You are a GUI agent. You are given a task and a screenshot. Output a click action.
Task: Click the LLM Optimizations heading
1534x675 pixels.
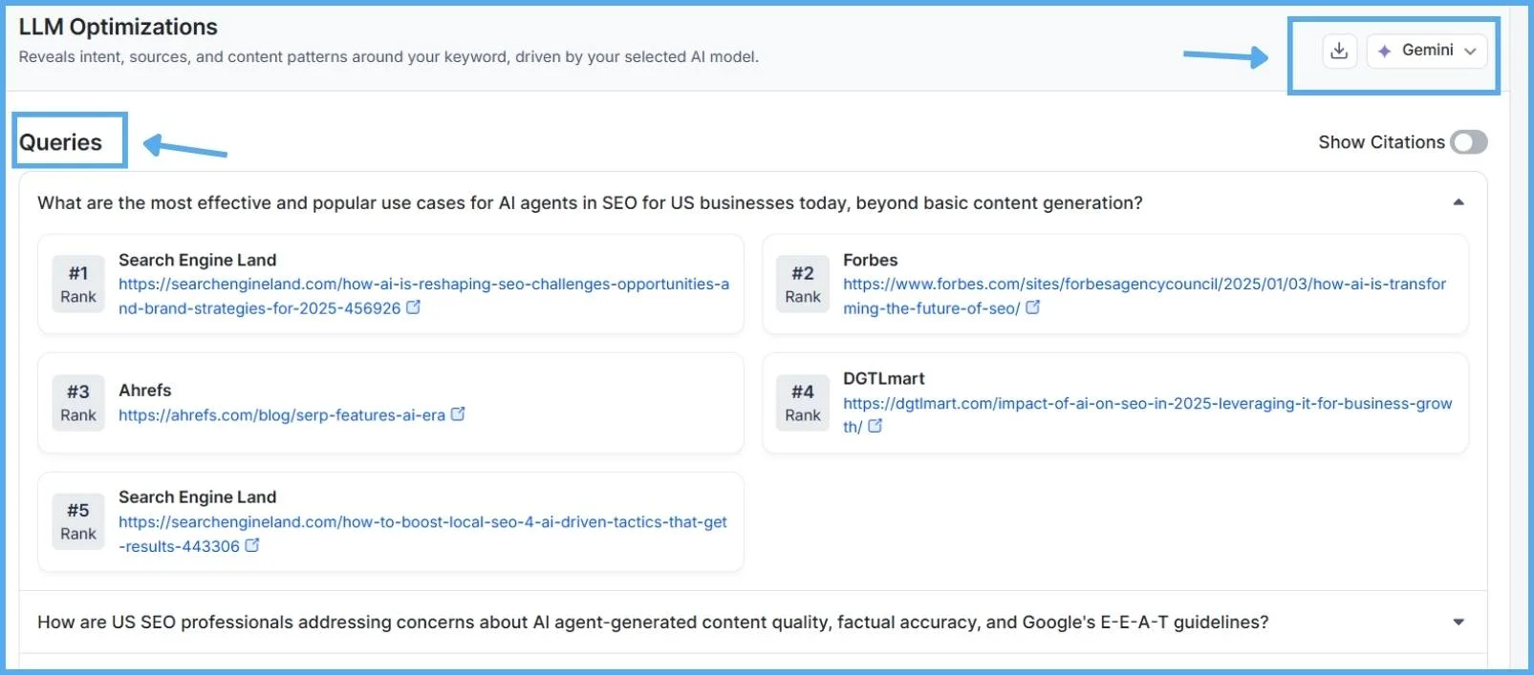click(119, 27)
